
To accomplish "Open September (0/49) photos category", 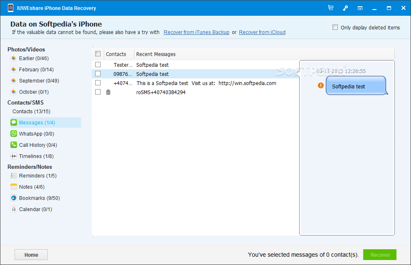I will click(39, 81).
